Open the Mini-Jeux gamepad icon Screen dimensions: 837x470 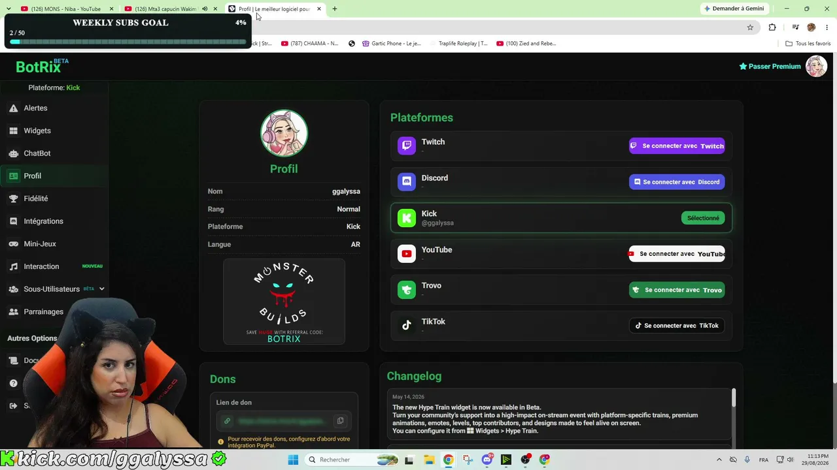coord(13,244)
